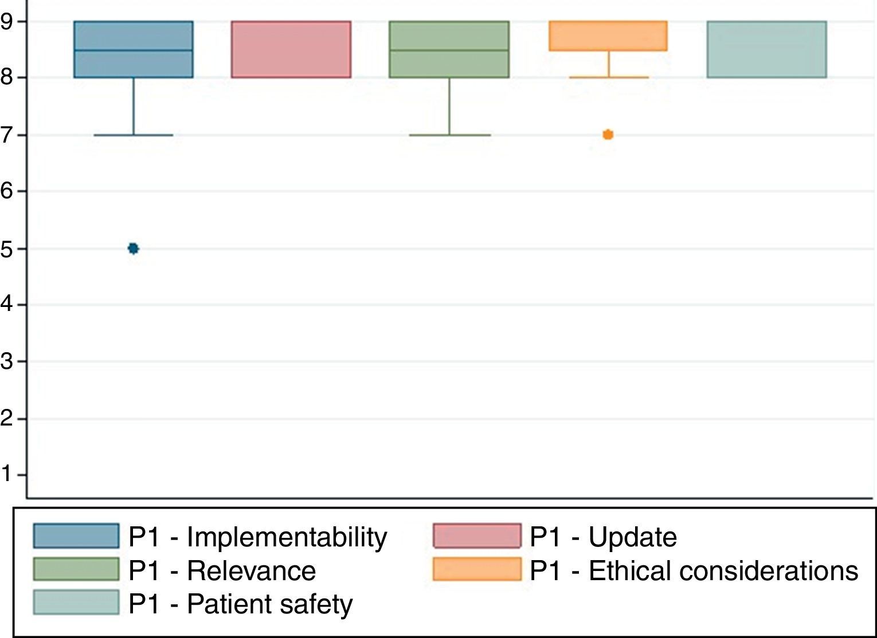Click the green Relevance box in the plot

pos(449,49)
